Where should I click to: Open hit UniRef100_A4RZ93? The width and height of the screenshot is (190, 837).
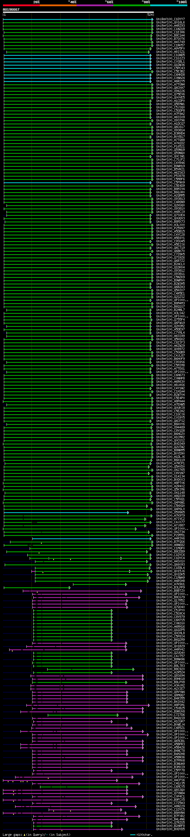pyautogui.click(x=170, y=26)
